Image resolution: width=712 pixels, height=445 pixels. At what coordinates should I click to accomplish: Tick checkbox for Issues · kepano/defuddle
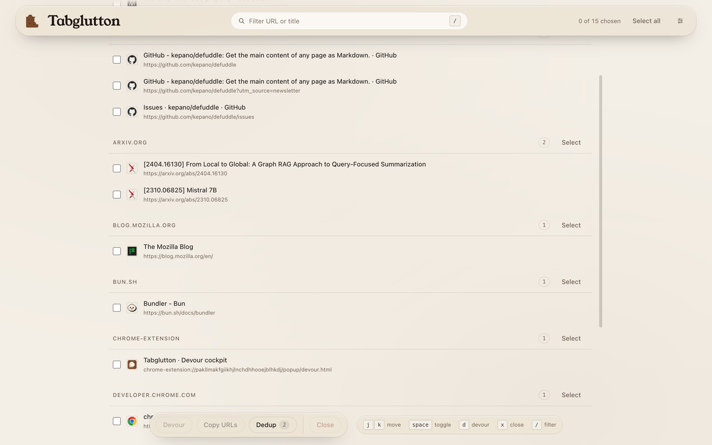[x=117, y=112]
